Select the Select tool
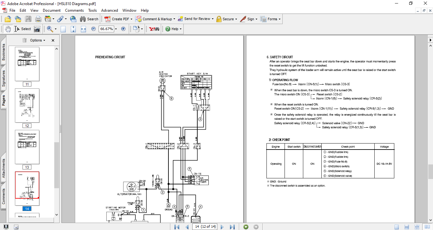The height and width of the screenshot is (230, 433). pos(23,29)
